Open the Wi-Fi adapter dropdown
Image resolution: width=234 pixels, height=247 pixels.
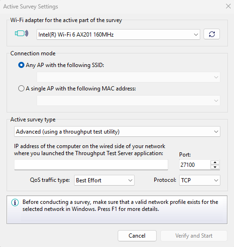pos(118,34)
